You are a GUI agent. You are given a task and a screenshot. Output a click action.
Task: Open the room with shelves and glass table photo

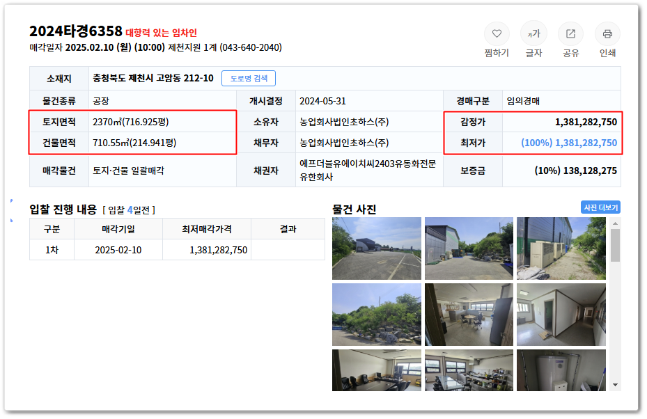pos(469,370)
